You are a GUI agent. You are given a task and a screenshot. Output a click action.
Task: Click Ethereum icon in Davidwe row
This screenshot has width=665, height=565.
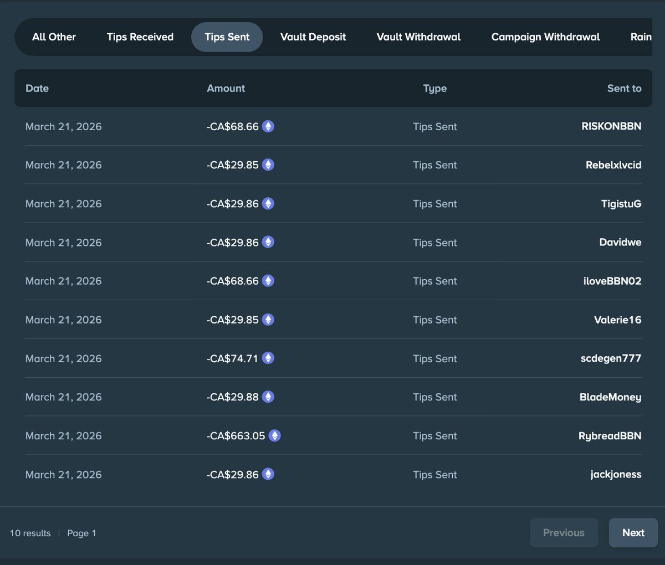[268, 242]
